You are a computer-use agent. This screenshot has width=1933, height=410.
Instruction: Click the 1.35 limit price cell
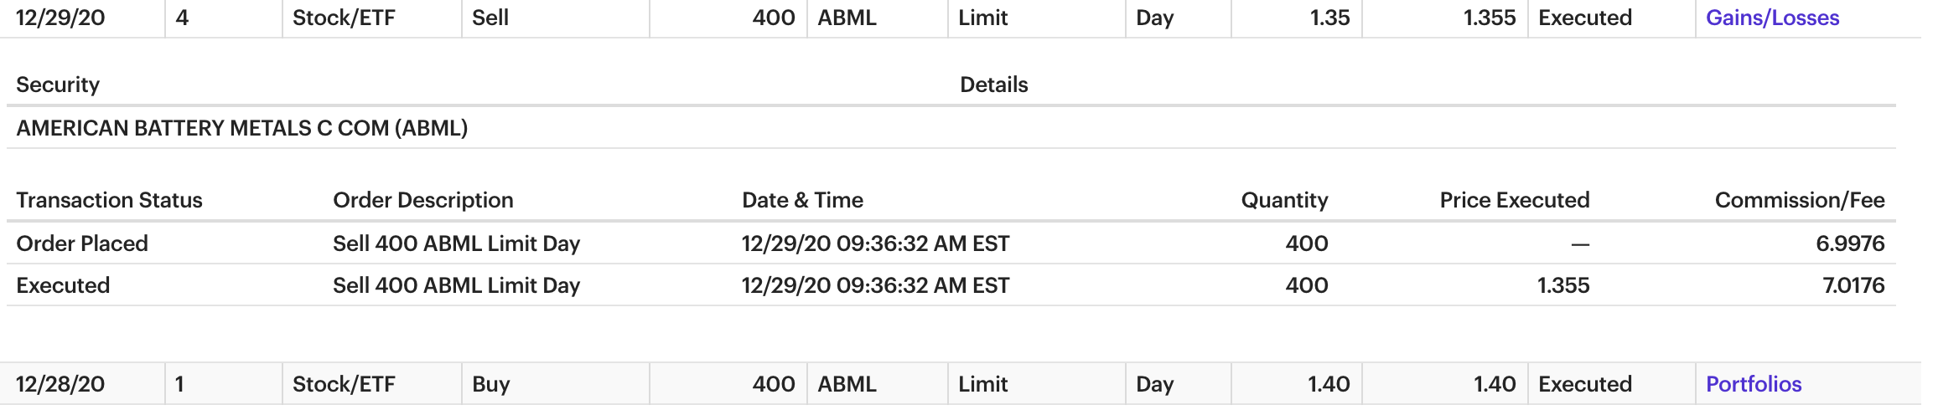[x=1329, y=18]
